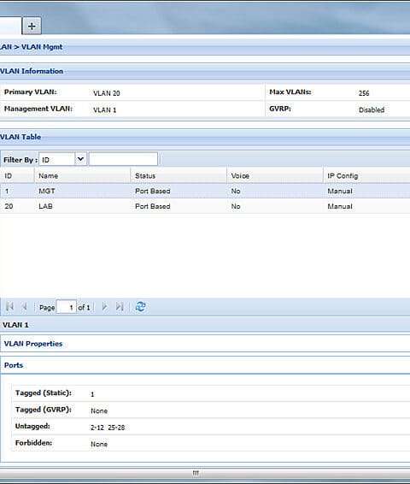
Task: Sort table by ID column header
Action: tap(17, 175)
